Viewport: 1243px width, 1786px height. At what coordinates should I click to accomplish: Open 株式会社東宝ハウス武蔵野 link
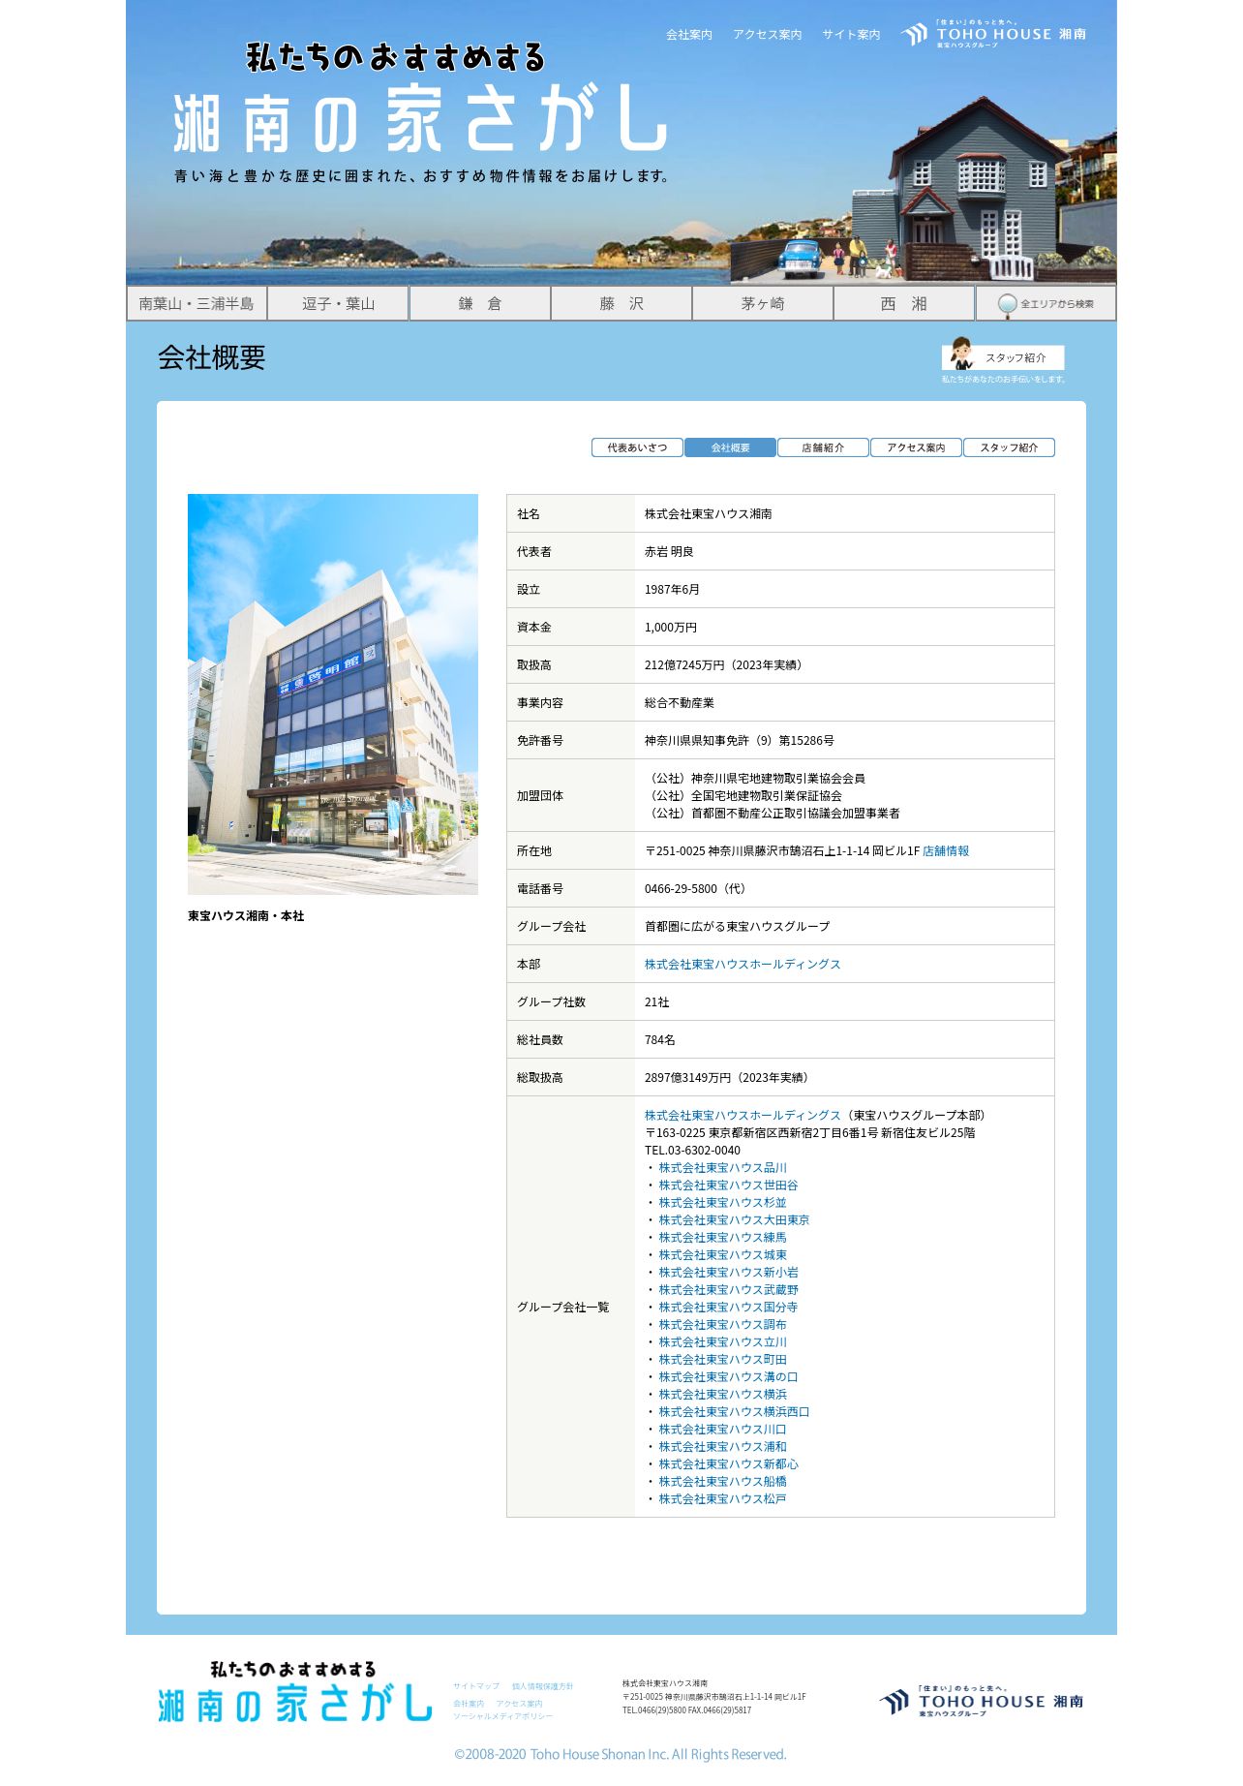pos(728,1290)
